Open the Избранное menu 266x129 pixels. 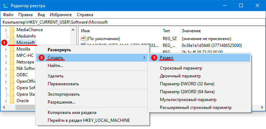coord(61,15)
